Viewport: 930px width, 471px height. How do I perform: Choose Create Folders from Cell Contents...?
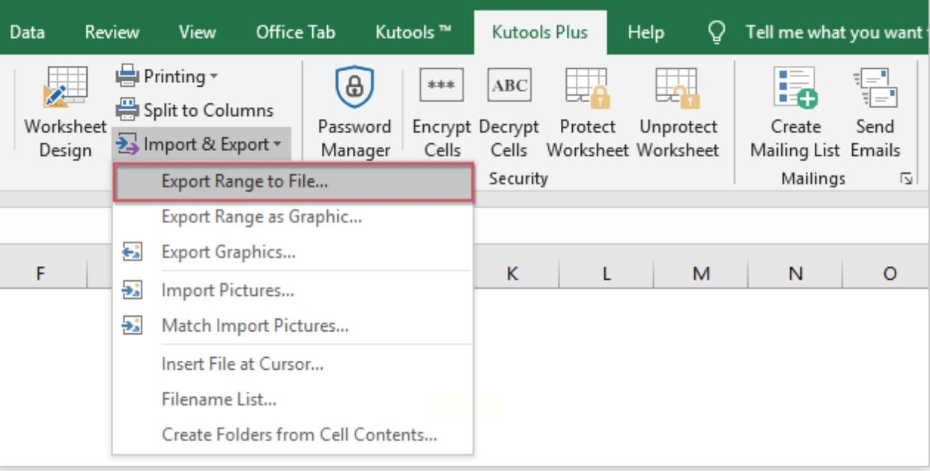click(293, 434)
